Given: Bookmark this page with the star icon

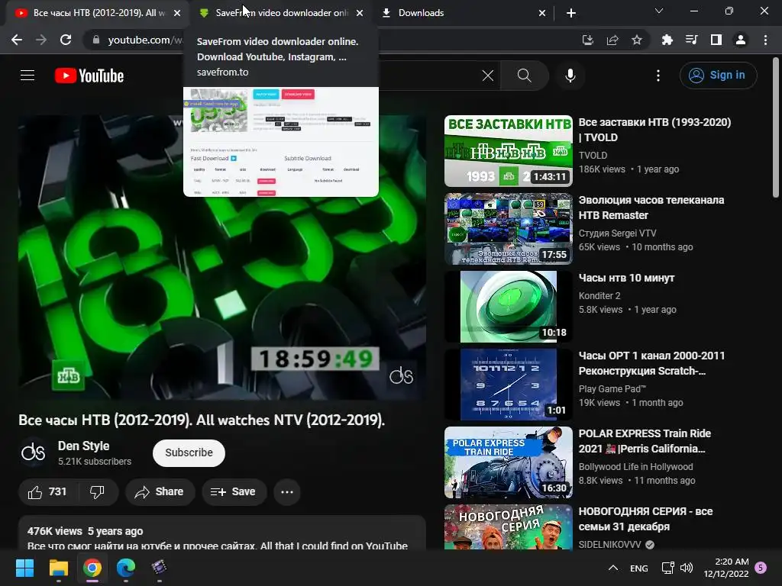Looking at the screenshot, I should point(637,40).
